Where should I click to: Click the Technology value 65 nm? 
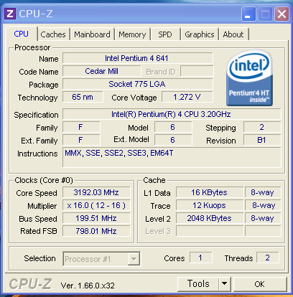coord(83,97)
